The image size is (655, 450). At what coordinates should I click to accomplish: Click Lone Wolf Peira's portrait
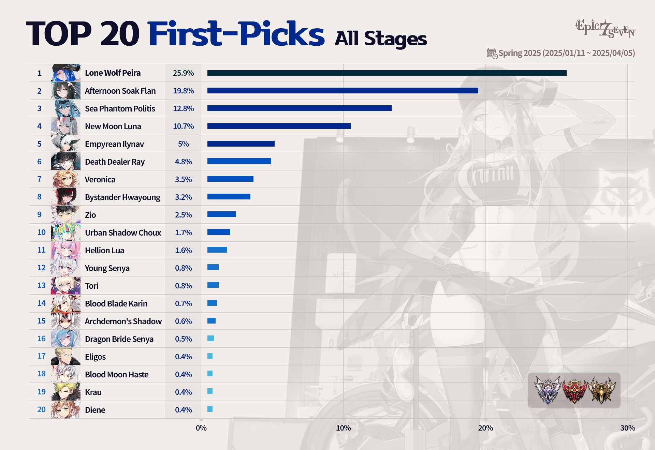[x=66, y=73]
